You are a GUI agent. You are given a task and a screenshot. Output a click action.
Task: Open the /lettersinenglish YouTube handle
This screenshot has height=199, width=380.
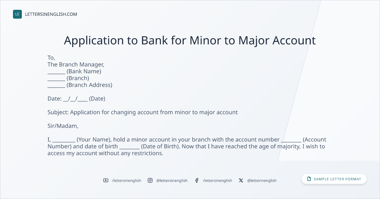(x=127, y=181)
